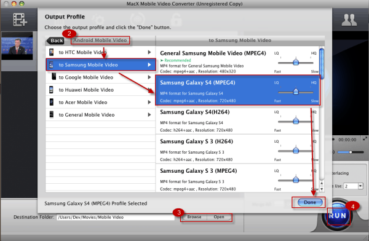Expand the HTC Mobile Video arrow

tap(149, 52)
